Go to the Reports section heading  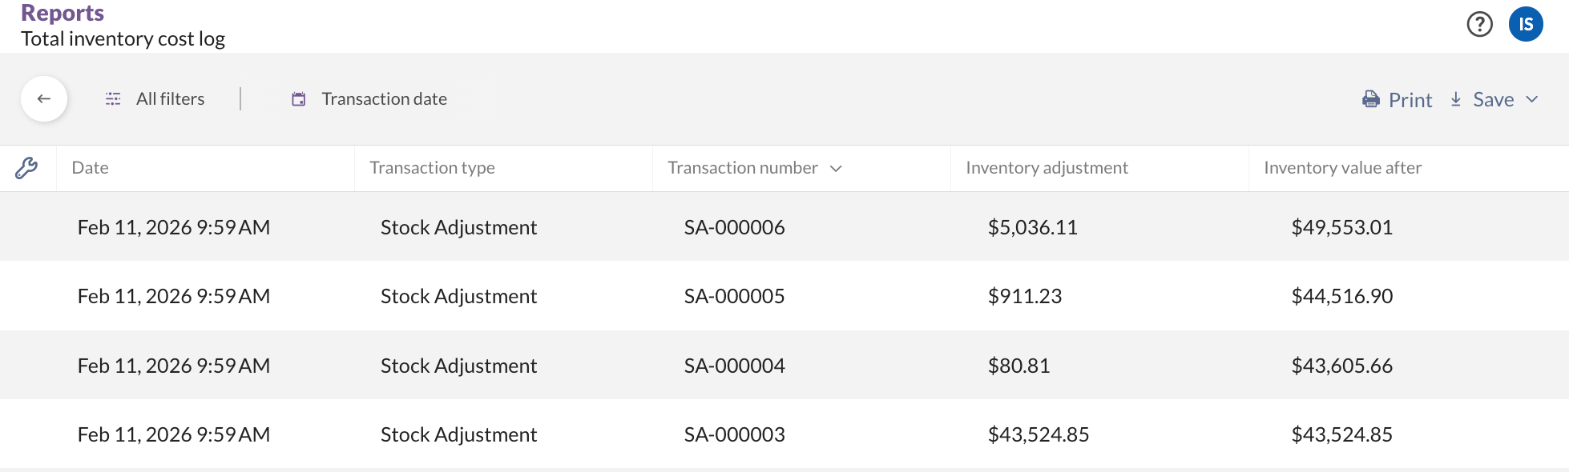coord(63,13)
